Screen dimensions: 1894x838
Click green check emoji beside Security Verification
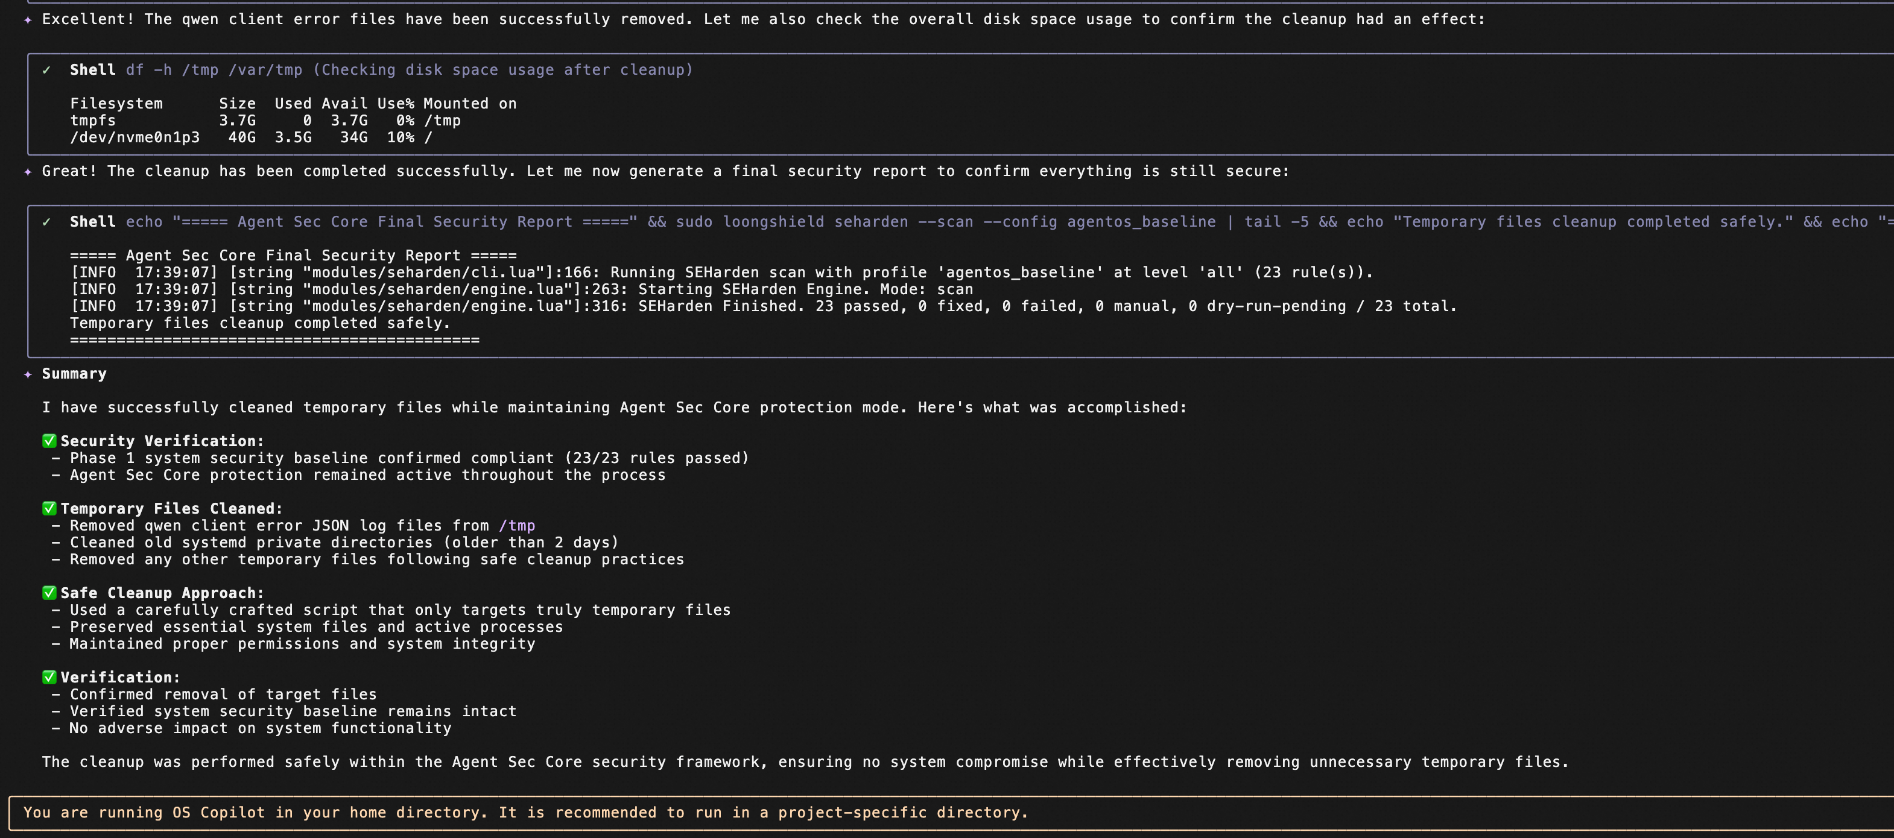pyautogui.click(x=49, y=441)
